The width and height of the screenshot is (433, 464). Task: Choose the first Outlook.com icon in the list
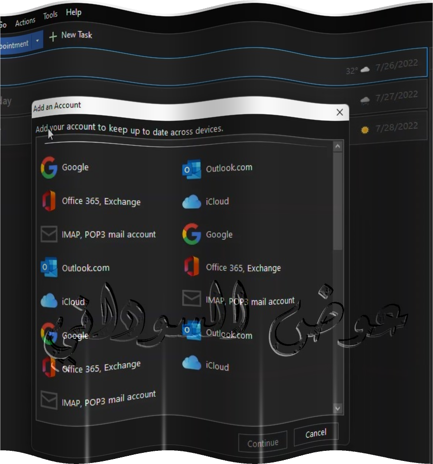click(x=191, y=169)
